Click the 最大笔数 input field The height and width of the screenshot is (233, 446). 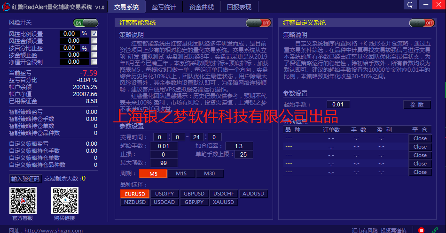coord(164,163)
